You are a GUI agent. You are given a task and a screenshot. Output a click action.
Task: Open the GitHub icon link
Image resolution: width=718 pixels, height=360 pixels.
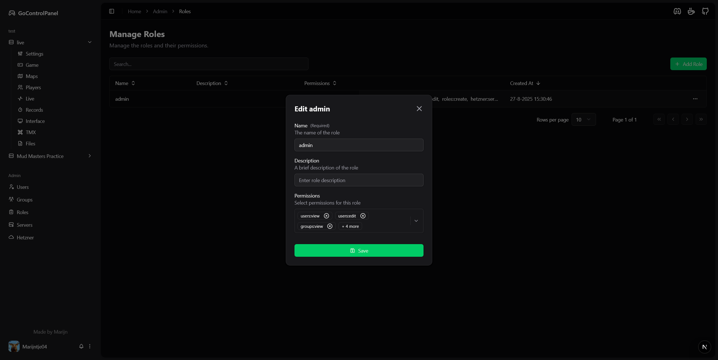click(705, 11)
